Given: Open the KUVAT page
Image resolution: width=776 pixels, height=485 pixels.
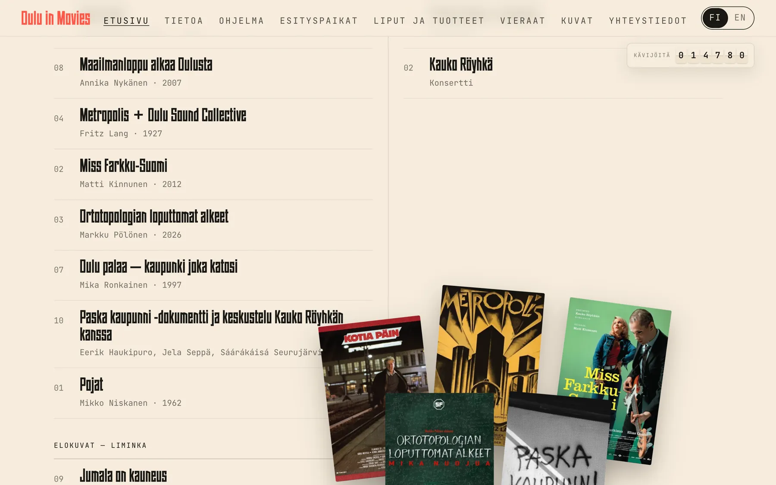Looking at the screenshot, I should click(x=577, y=21).
